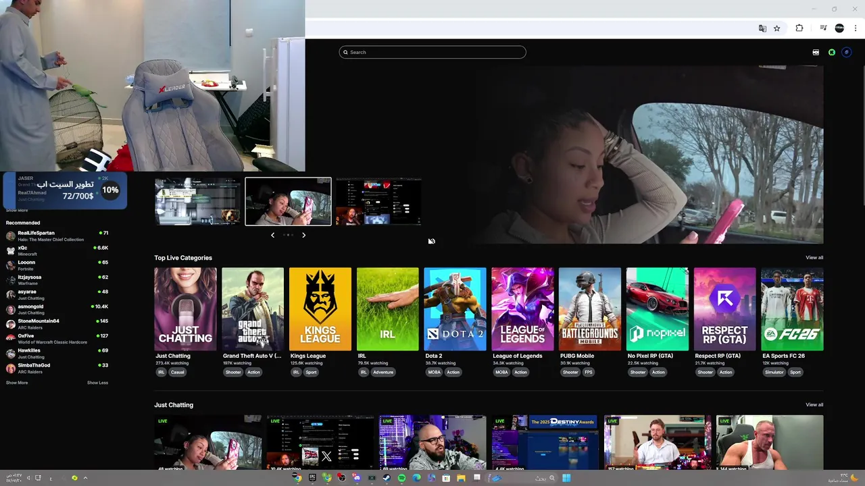Screen dimensions: 865x486
Task: Click the green Kick K icon
Action: pyautogui.click(x=832, y=52)
